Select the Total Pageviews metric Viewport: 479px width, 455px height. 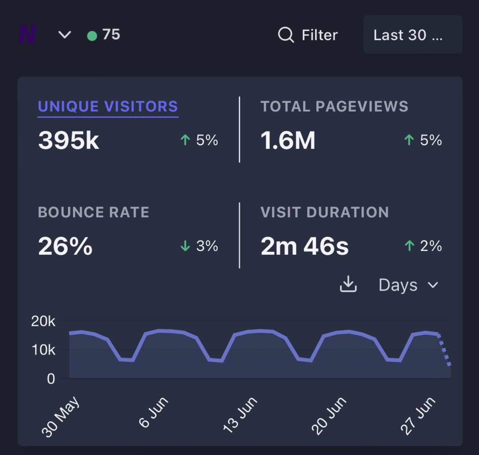334,106
